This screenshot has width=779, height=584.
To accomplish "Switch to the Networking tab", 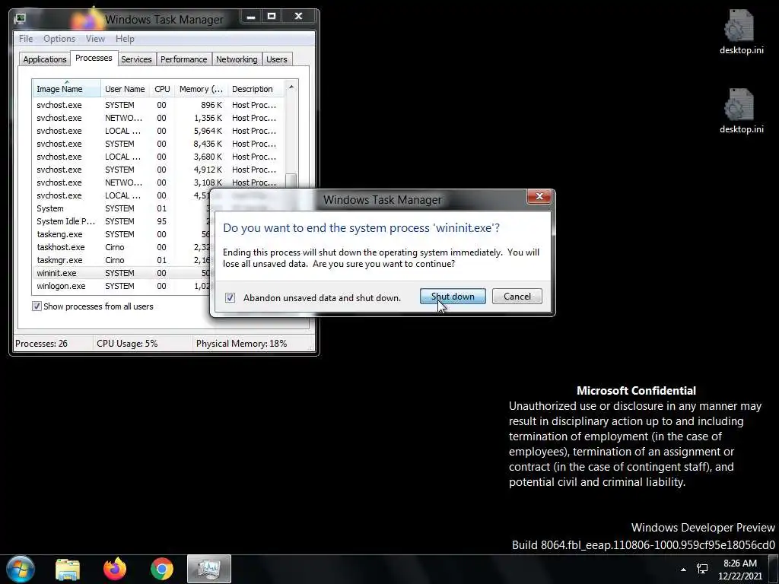I will coord(237,59).
